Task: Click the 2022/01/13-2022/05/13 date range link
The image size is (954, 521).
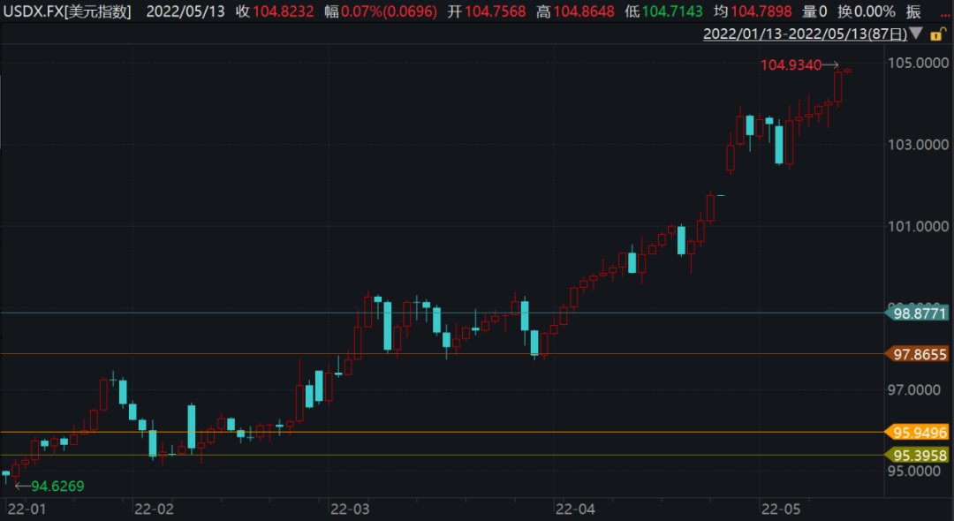Action: click(805, 34)
